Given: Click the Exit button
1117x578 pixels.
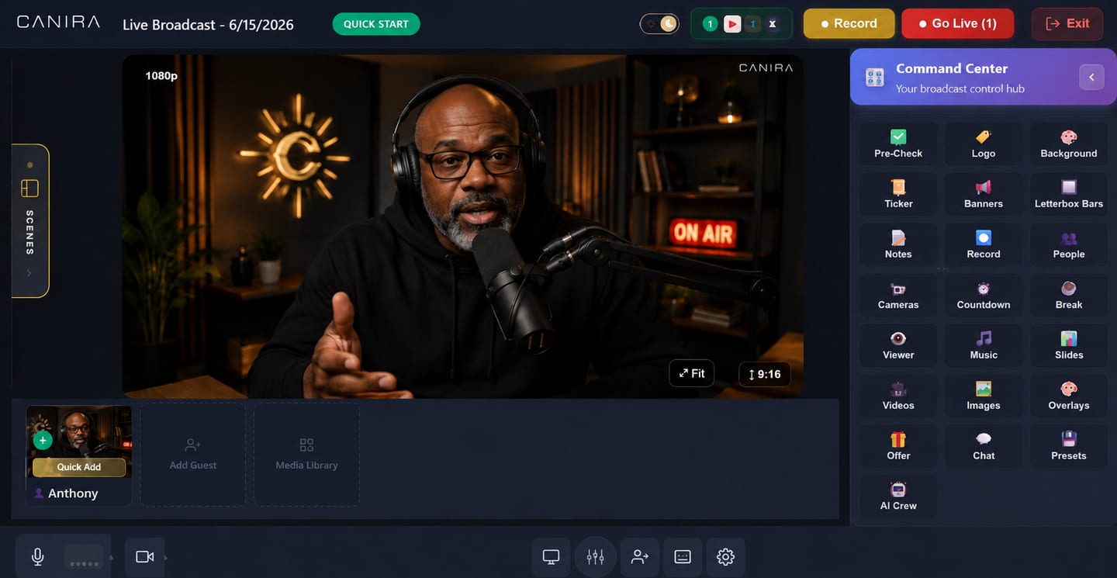Looking at the screenshot, I should click(x=1067, y=23).
